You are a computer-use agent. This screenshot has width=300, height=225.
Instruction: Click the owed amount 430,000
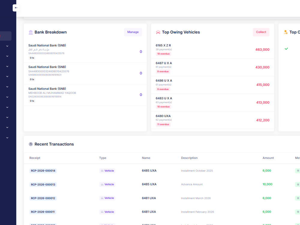tap(262, 67)
